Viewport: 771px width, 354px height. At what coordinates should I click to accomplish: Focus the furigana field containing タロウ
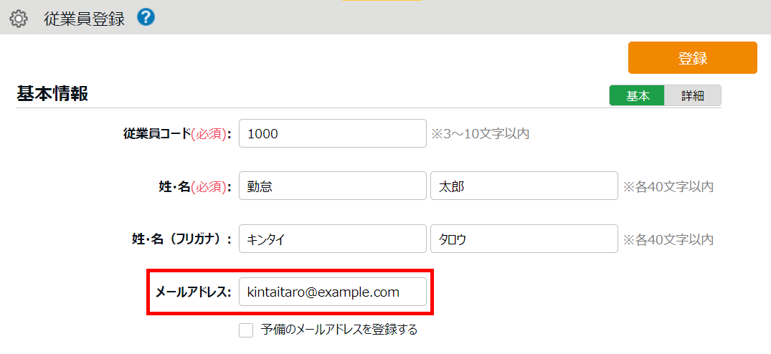[524, 239]
